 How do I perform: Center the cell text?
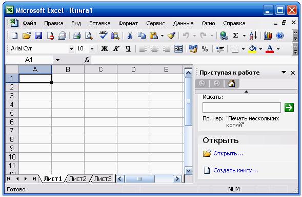click(155, 49)
